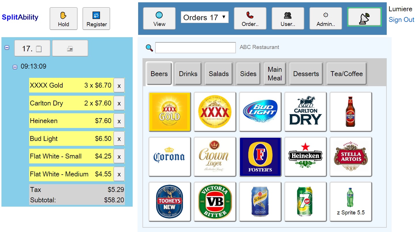Viewport: 415px width, 232px height.
Task: Add Heineken from the beer grid
Action: tap(305, 157)
